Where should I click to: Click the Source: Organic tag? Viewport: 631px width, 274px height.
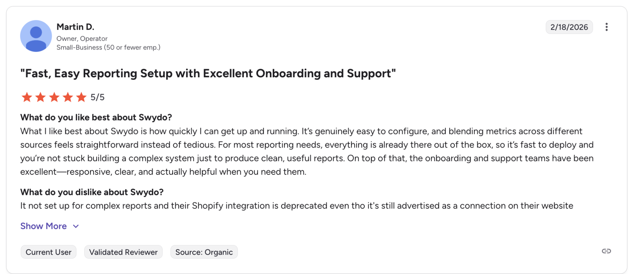tap(204, 252)
